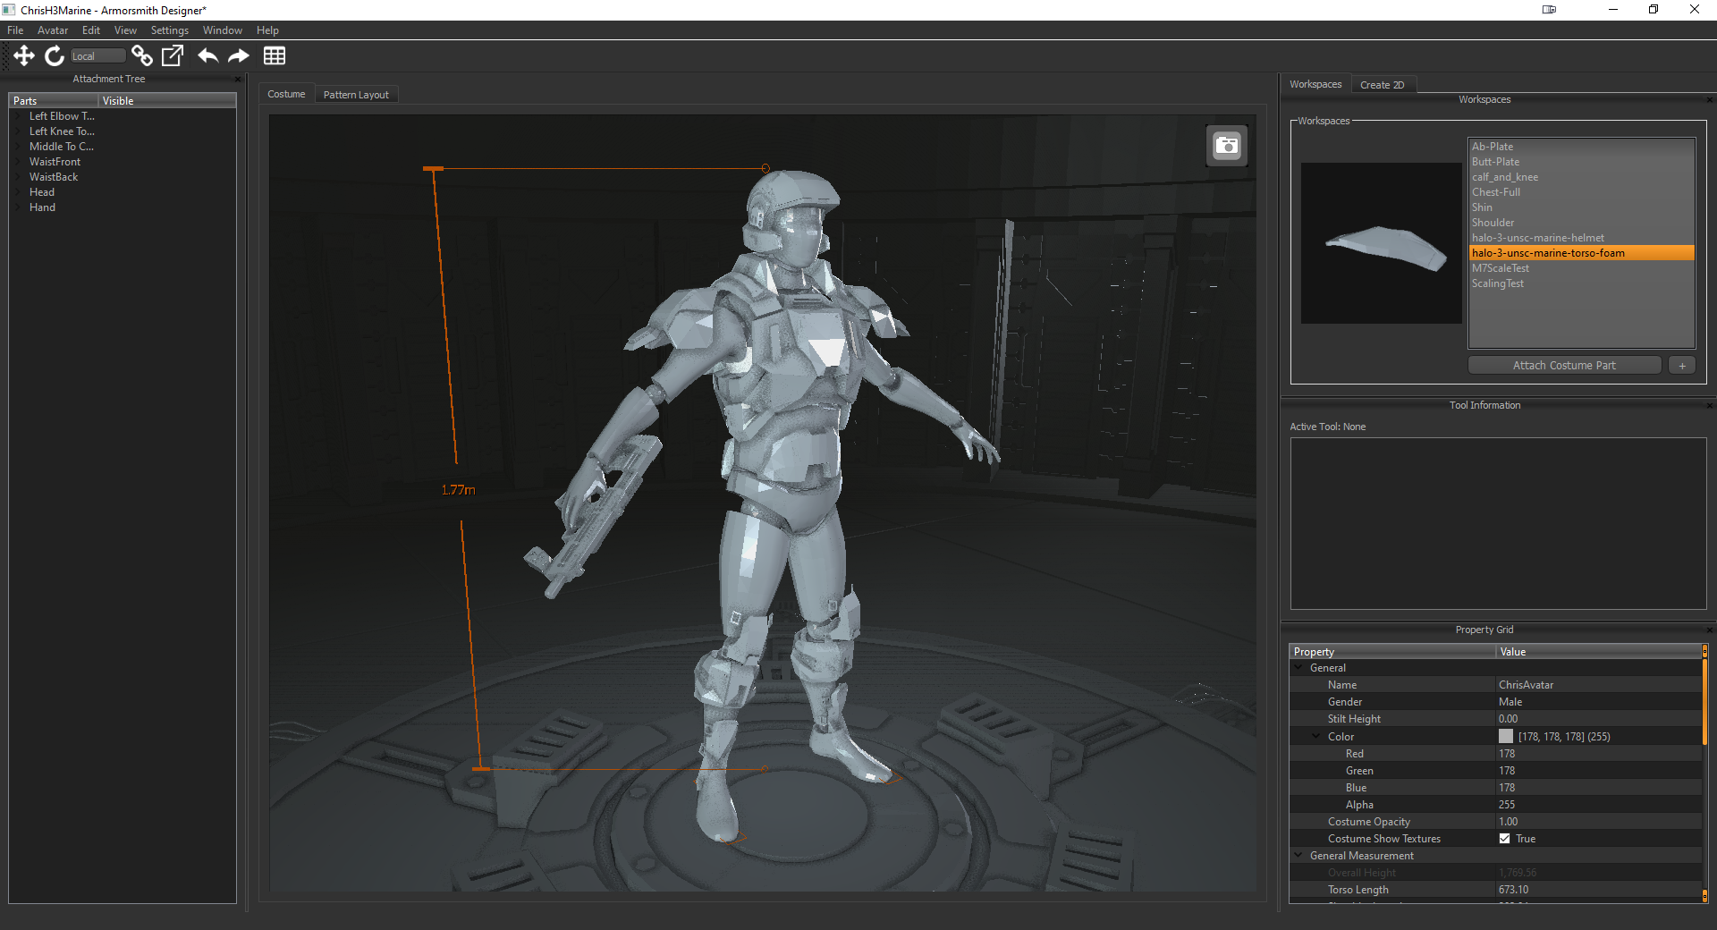Screen dimensions: 1717x930
Task: Select Chest-Full workspace
Action: (x=1582, y=192)
